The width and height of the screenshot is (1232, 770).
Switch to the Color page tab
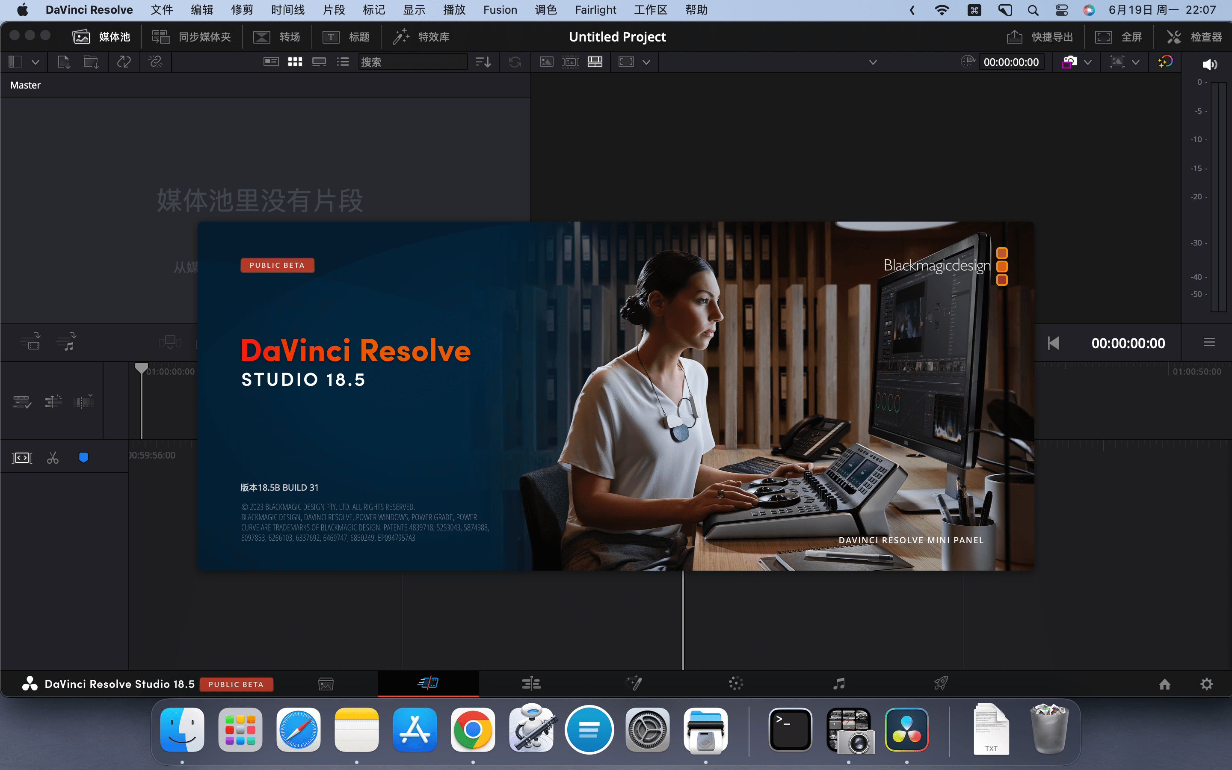pyautogui.click(x=736, y=684)
